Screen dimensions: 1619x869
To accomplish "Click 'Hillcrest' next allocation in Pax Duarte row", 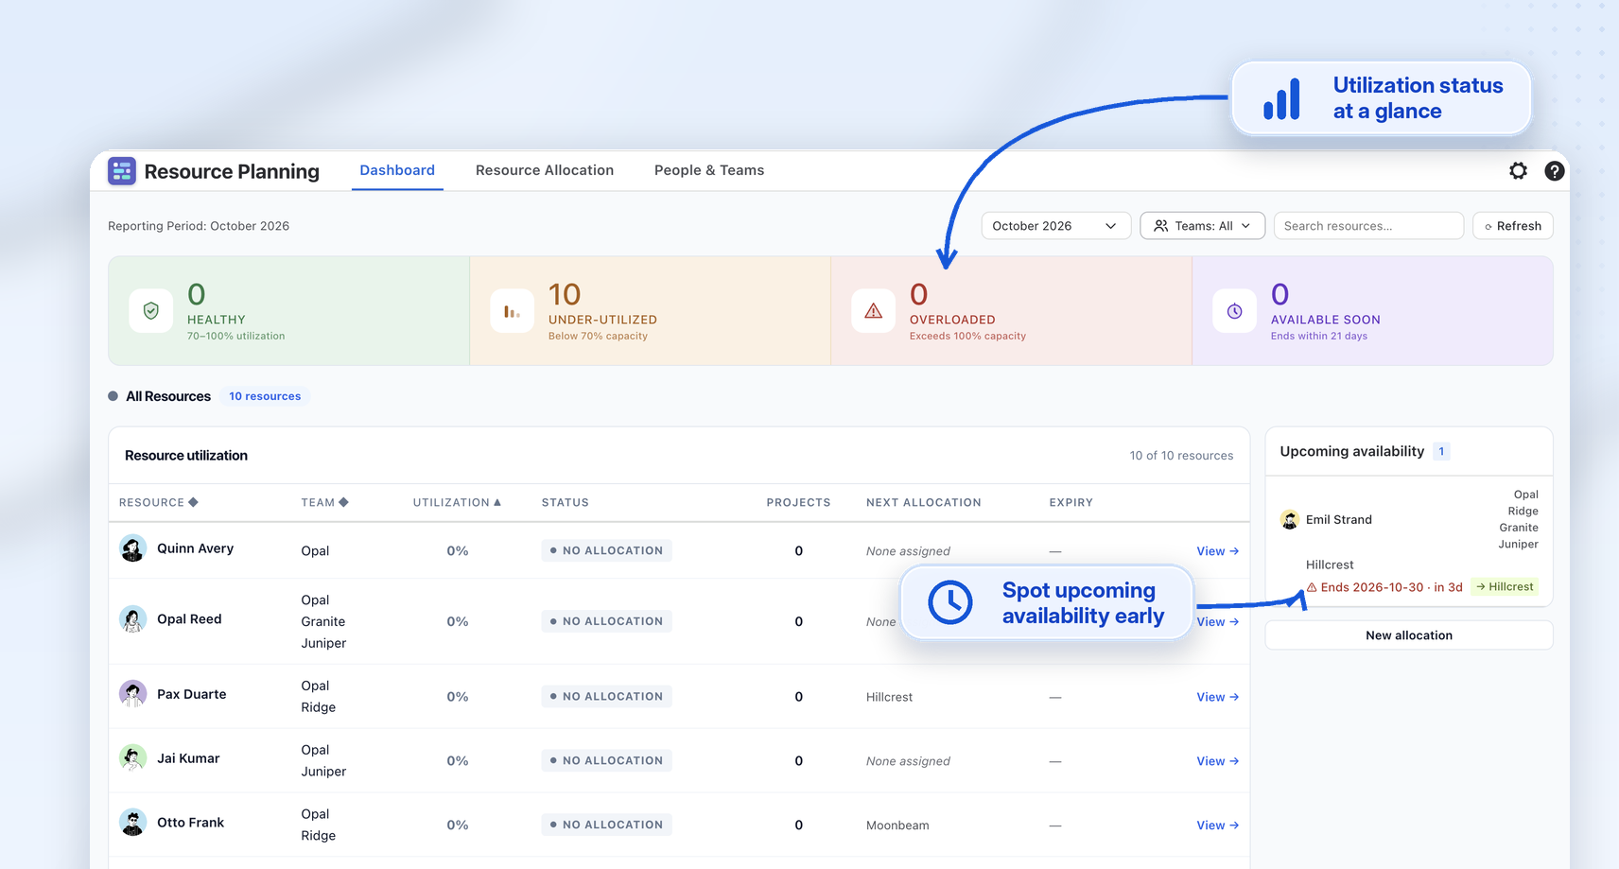I will [x=889, y=697].
